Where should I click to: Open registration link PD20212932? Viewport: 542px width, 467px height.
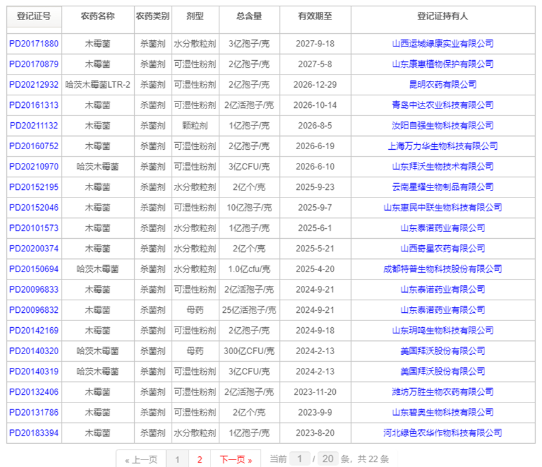tap(34, 85)
